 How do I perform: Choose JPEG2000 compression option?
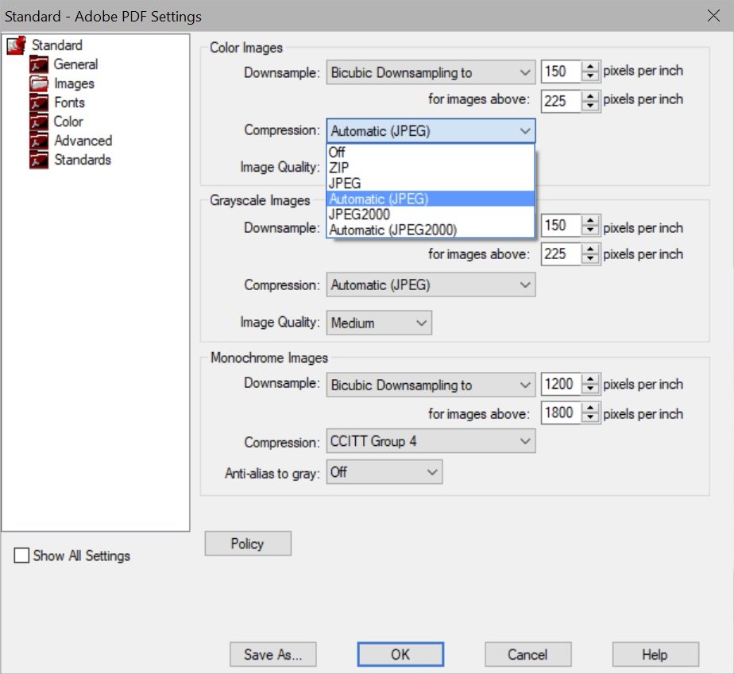pyautogui.click(x=431, y=214)
